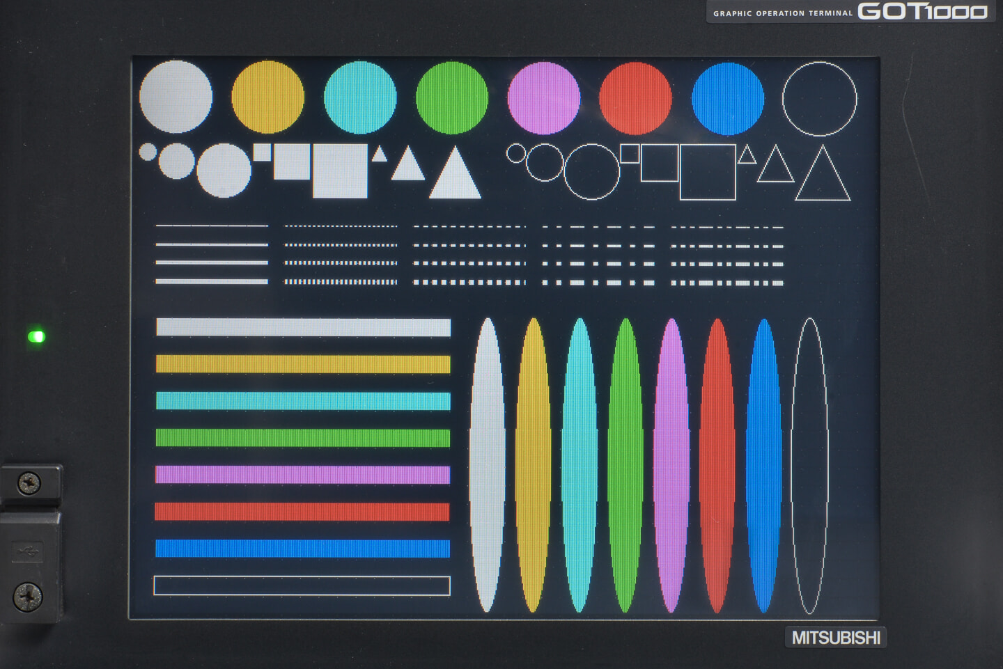
Task: Tap the yellow filled circle
Action: (x=268, y=97)
